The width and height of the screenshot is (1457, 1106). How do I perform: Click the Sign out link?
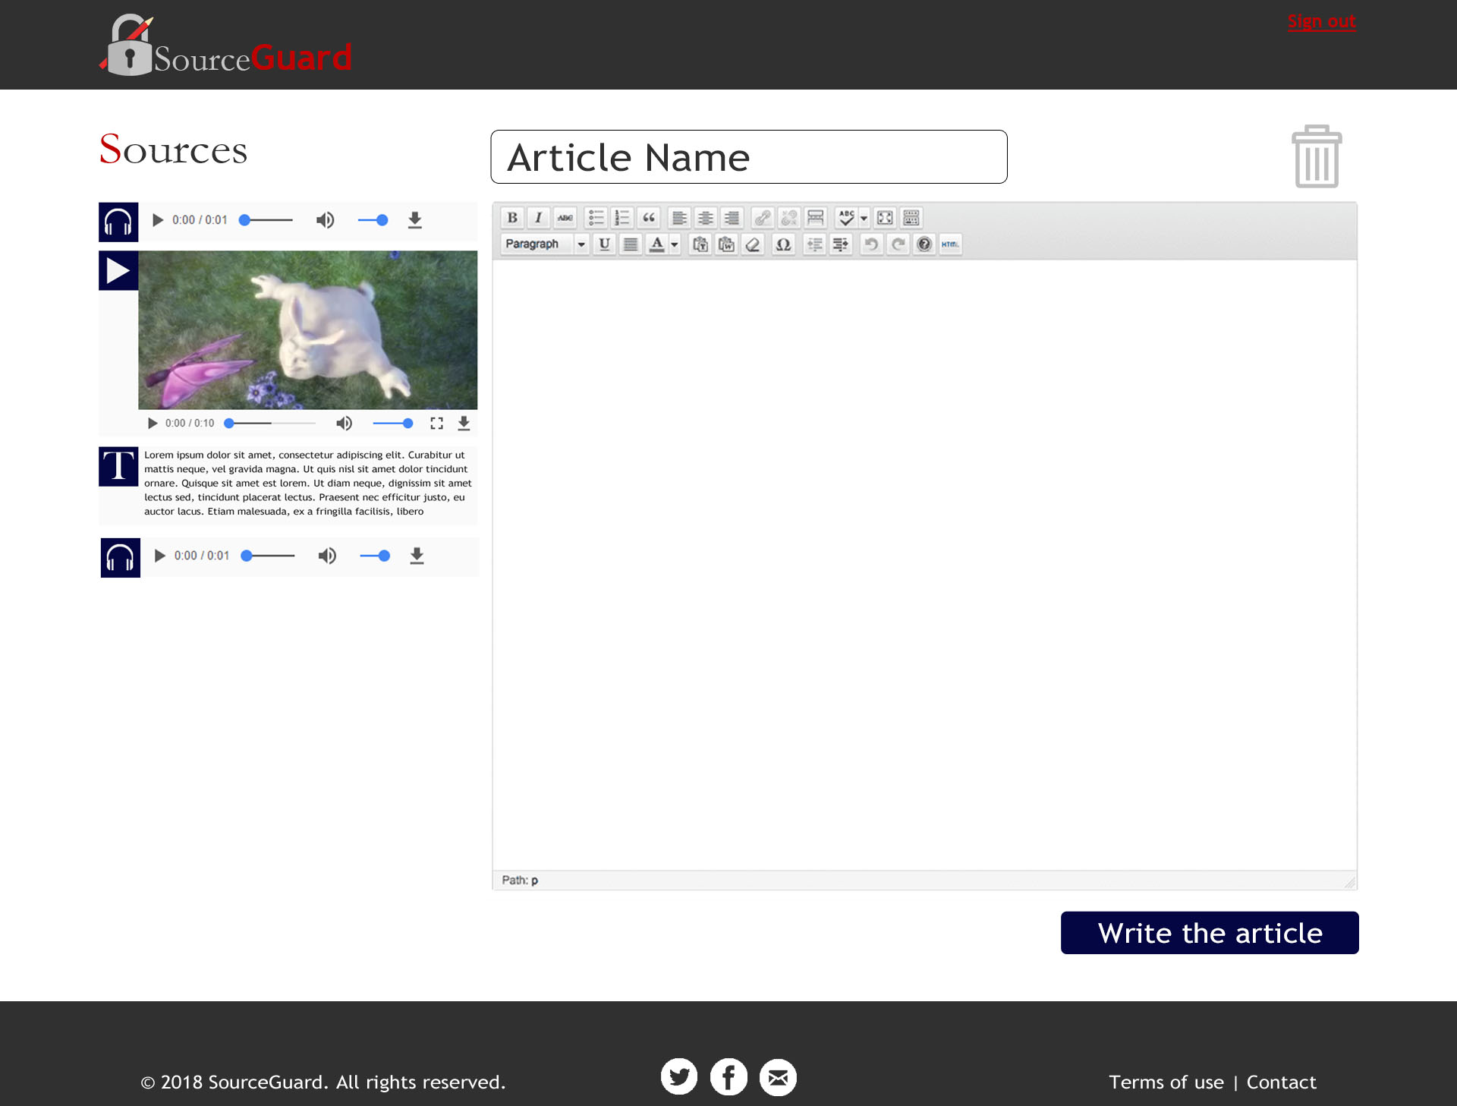coord(1322,20)
